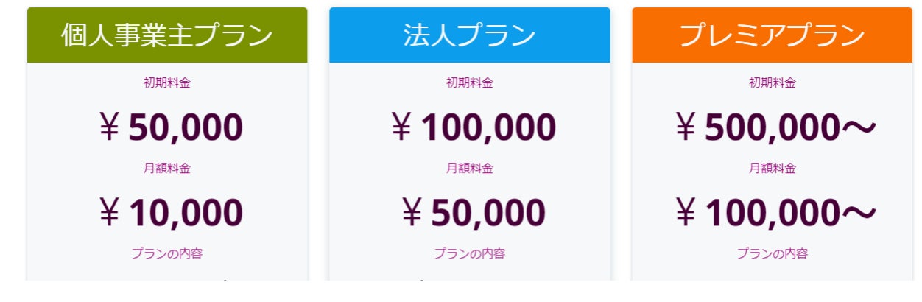922x302 pixels.
Task: Click the ¥50,000 monthly price in 法人プラン
Action: click(474, 213)
